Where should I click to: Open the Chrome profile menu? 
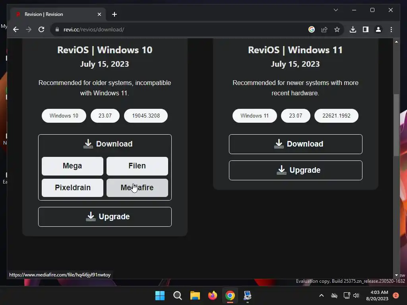pos(378,29)
